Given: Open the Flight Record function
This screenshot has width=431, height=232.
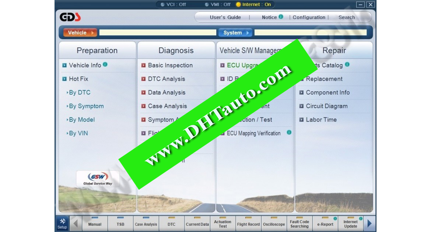Looking at the screenshot, I should 248,223.
